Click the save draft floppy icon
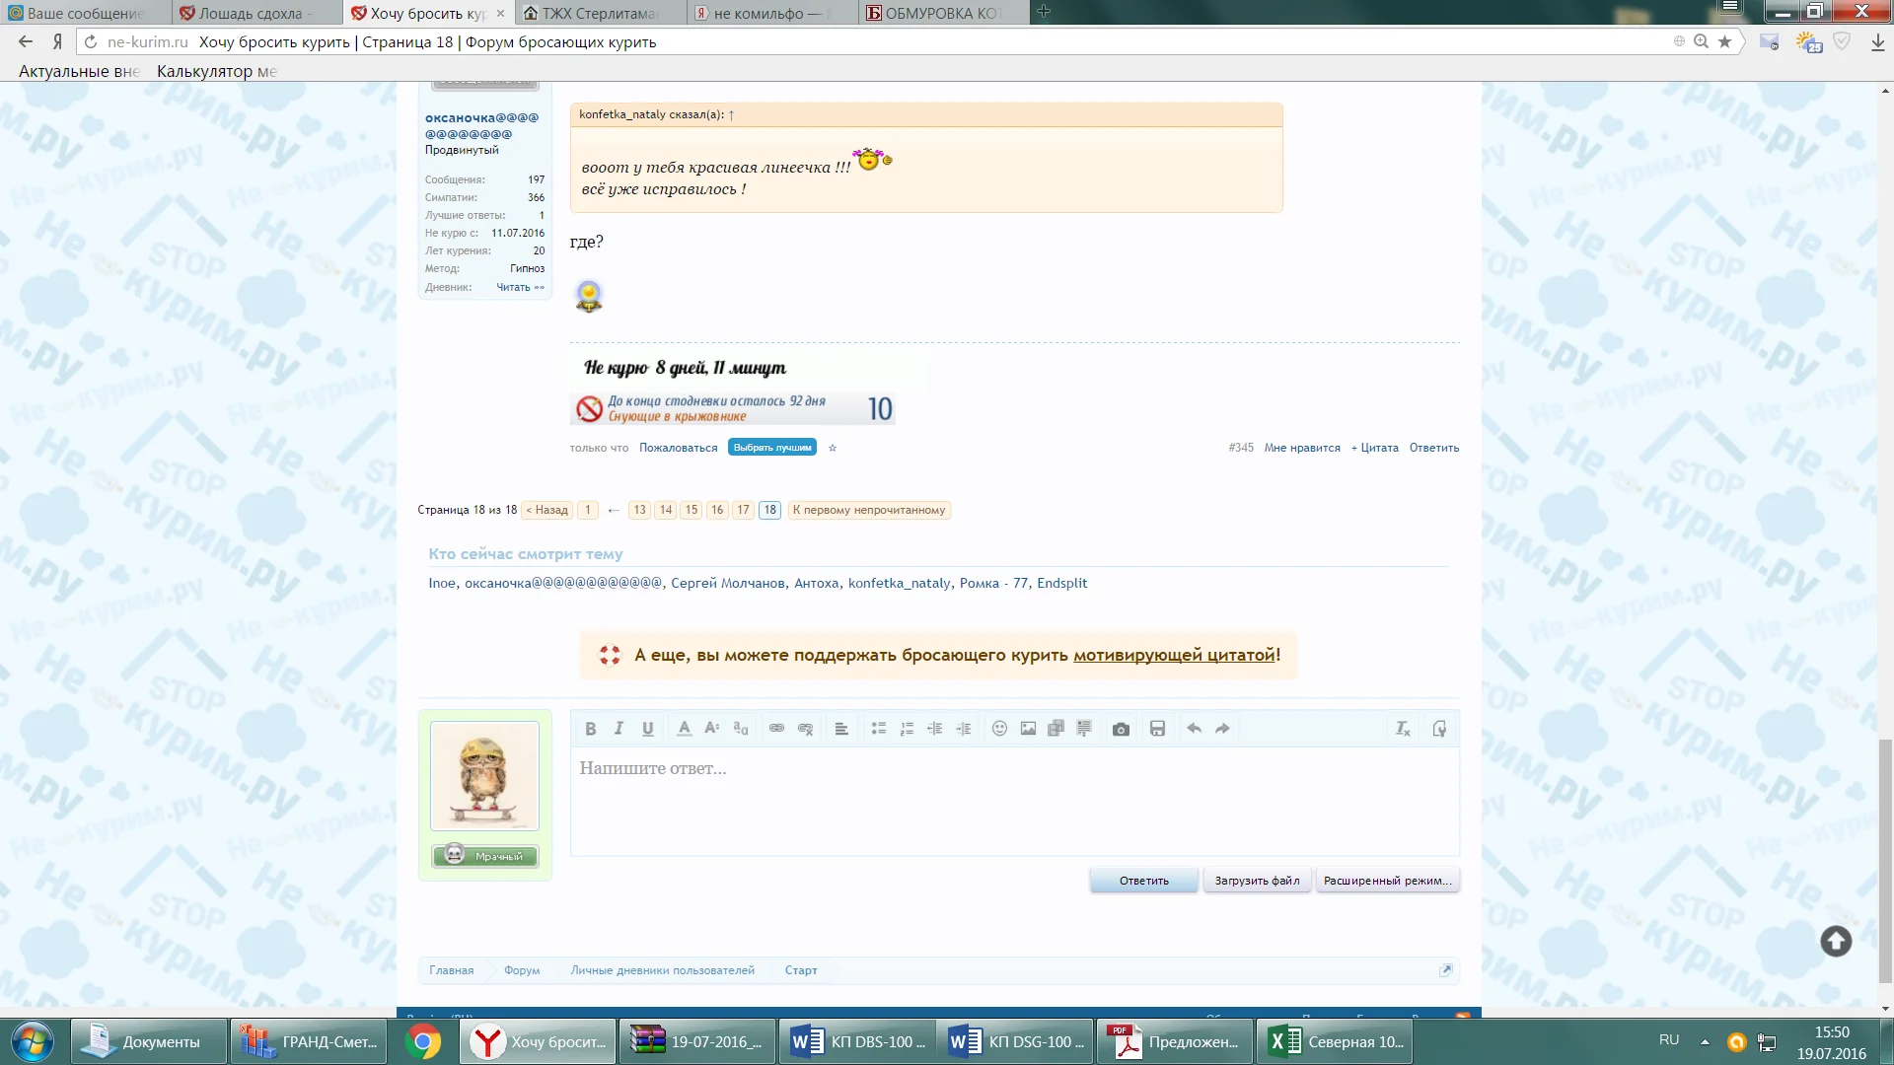Viewport: 1894px width, 1065px height. coord(1157,729)
